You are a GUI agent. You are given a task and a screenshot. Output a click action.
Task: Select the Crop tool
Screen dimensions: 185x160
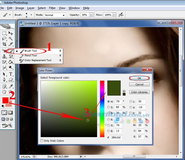pos(4,44)
